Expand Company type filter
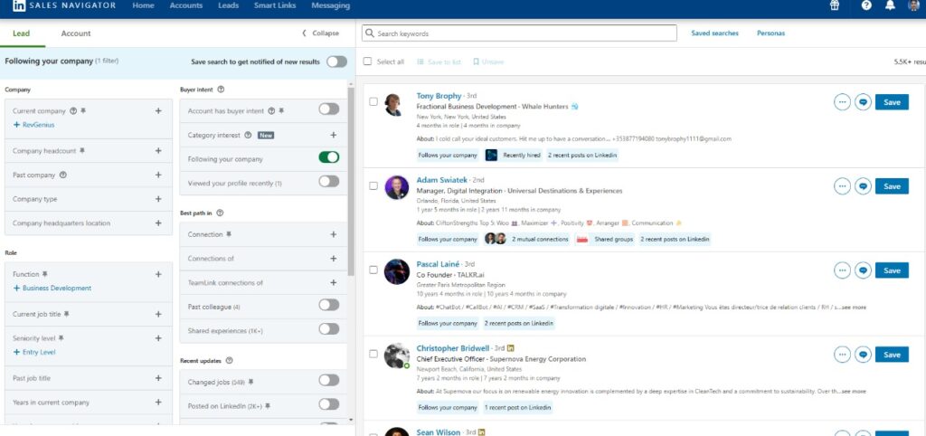Image resolution: width=926 pixels, height=436 pixels. [x=158, y=199]
